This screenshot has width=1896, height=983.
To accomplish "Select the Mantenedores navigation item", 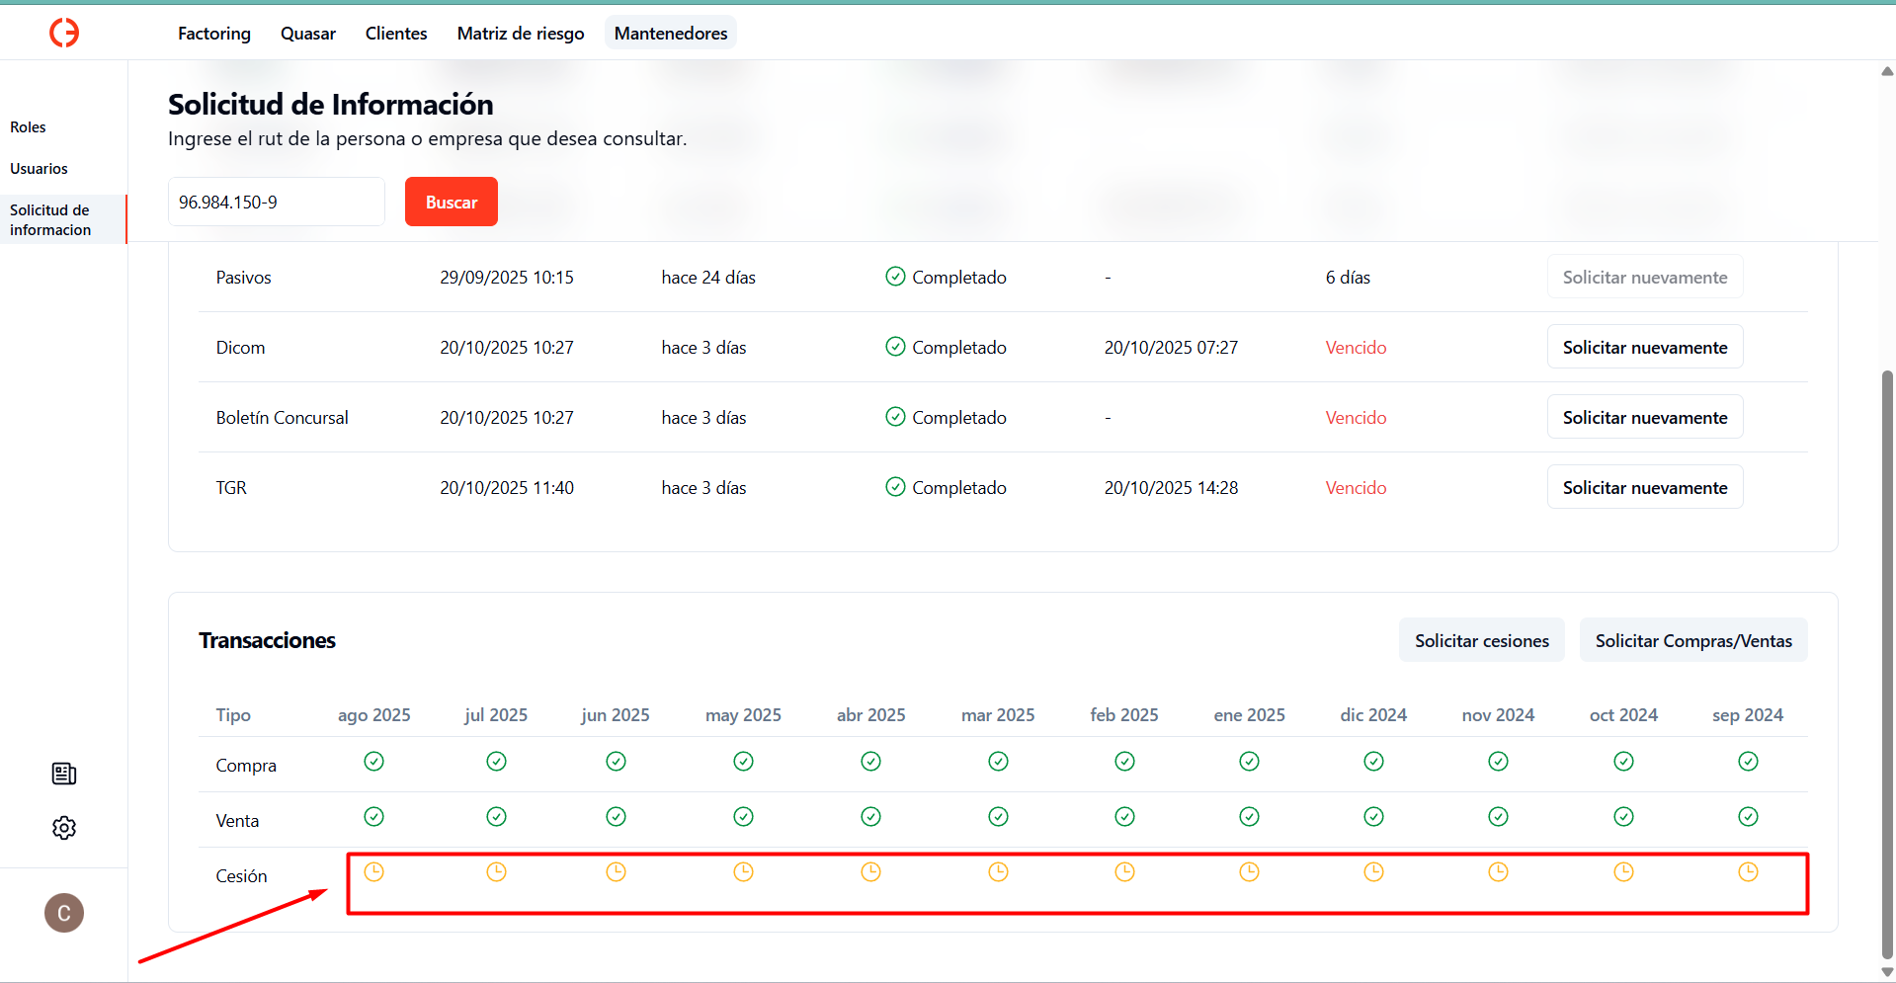I will pos(671,34).
